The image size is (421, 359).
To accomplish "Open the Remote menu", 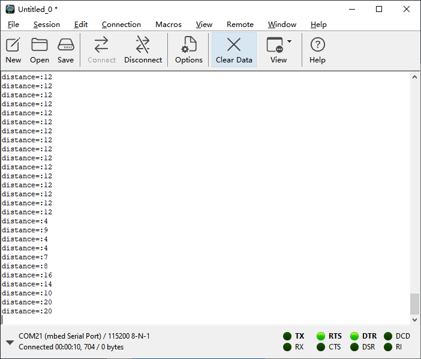I will coord(240,25).
